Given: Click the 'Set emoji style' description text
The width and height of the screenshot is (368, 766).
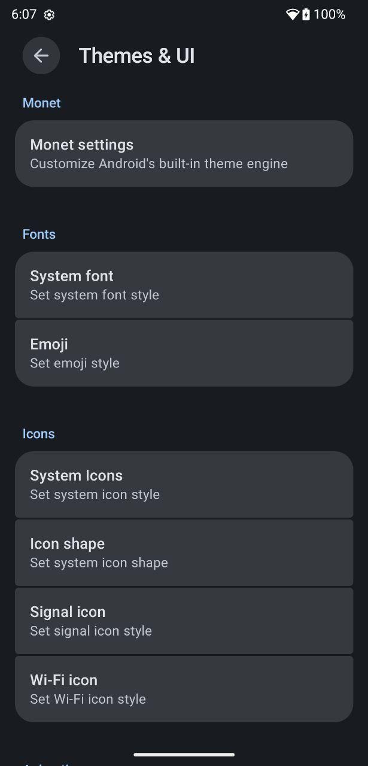Looking at the screenshot, I should [75, 363].
